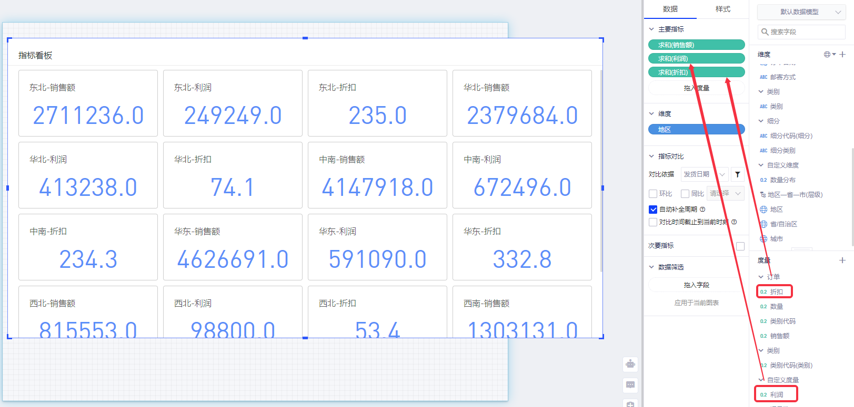
Task: Click help icon beside 对比时间截止到当前时刻
Action: (734, 222)
